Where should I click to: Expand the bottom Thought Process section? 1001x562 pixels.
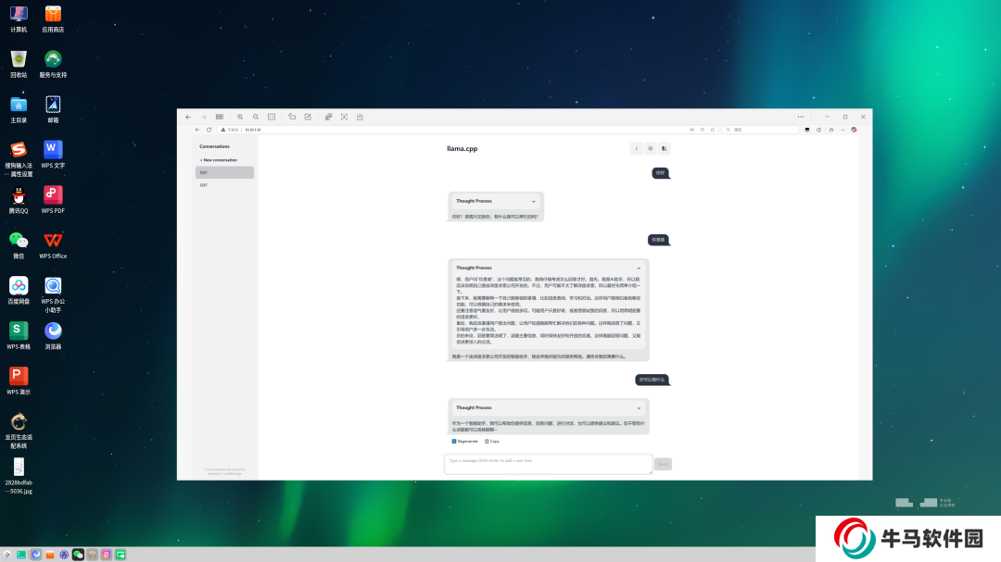639,407
